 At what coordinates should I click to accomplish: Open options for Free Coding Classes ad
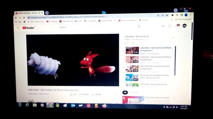click(174, 99)
